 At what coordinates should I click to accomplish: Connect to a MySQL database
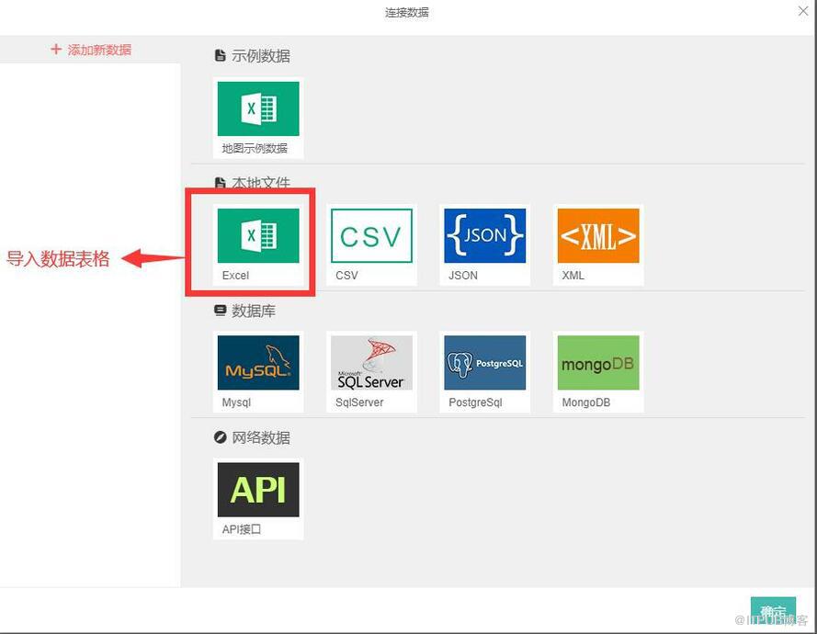pyautogui.click(x=258, y=372)
